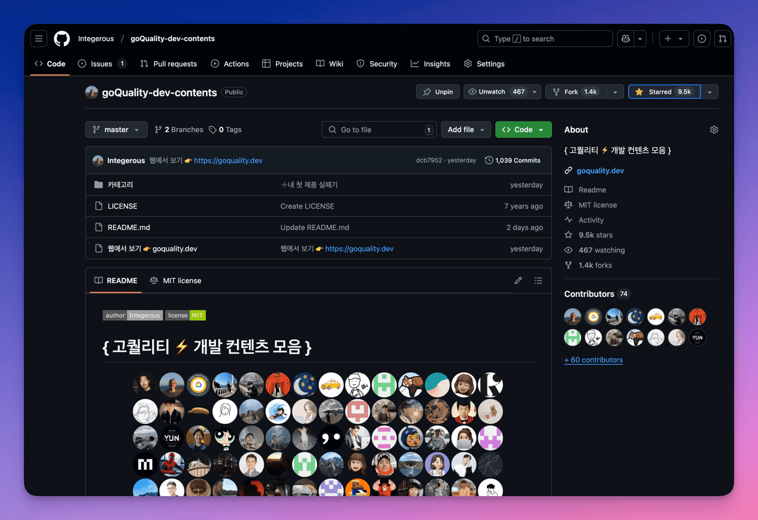The height and width of the screenshot is (520, 758).
Task: Open the 1.4k forks link in About
Action: tap(595, 265)
